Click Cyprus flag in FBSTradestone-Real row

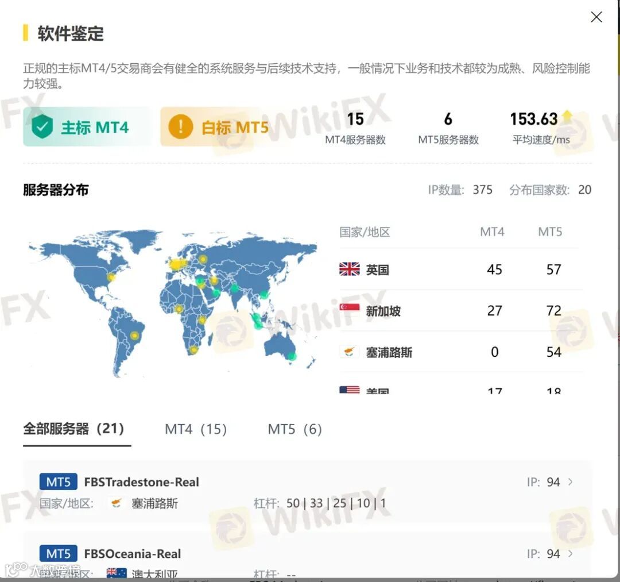[x=116, y=503]
